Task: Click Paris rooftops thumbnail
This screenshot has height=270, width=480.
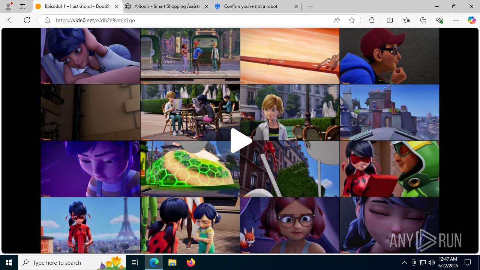Action: 389,112
